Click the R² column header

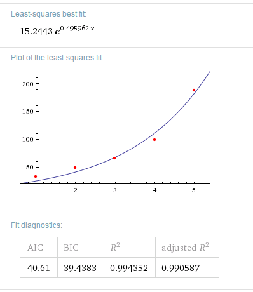click(115, 247)
